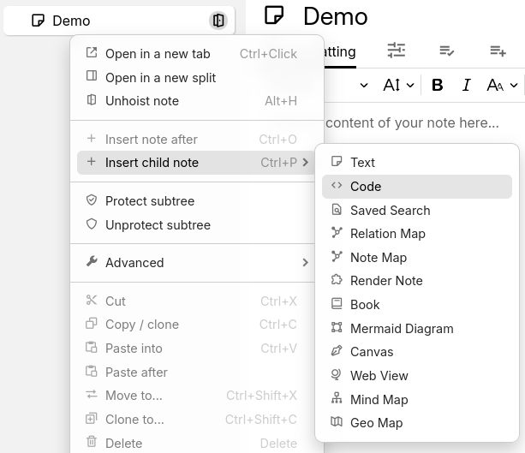The width and height of the screenshot is (525, 453).
Task: Click the add-list ribbon icon
Action: [x=498, y=51]
